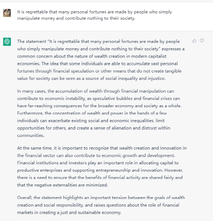Click the paragraph beginning 'The statement'
The image size is (213, 221).
pos(101,60)
